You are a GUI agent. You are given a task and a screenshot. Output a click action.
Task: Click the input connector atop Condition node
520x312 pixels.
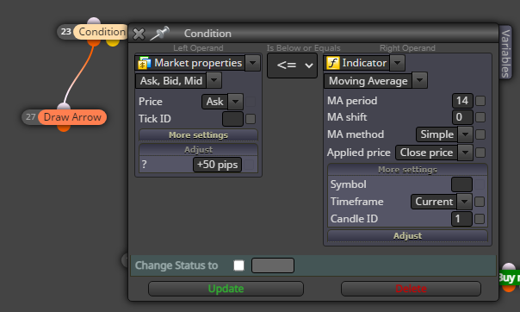94,22
